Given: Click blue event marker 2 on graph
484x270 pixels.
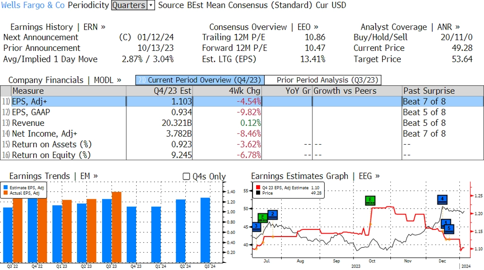Looking at the screenshot, I should click(273, 214).
